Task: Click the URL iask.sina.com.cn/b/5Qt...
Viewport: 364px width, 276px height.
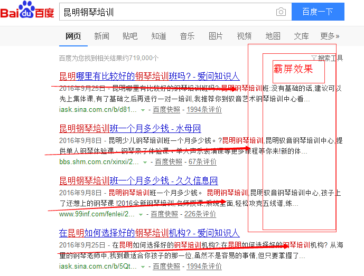Action: pos(98,266)
